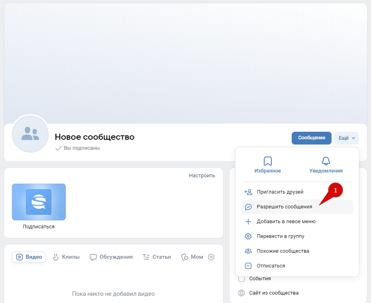Switch to the Клипы tab
The image size is (371, 303).
click(x=66, y=257)
